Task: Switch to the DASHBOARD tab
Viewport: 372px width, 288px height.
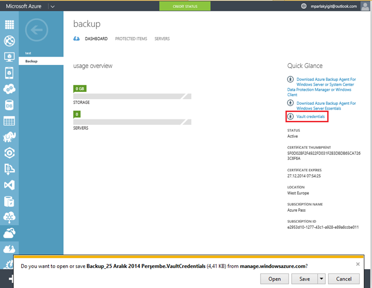Action: [x=96, y=39]
